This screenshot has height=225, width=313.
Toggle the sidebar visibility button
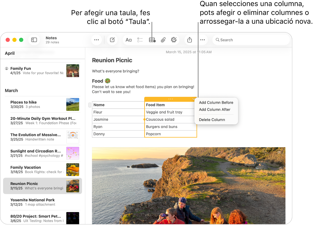click(x=34, y=40)
